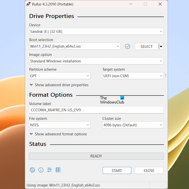Click the READY status progress bar
The height and width of the screenshot is (189, 189).
pyautogui.click(x=96, y=156)
